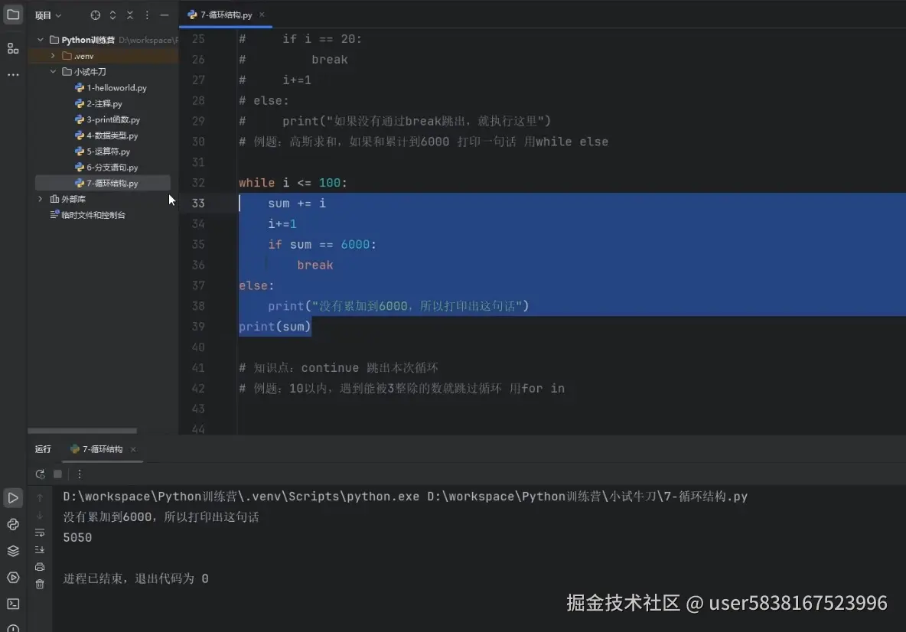Hide the project panel using the minimize icon

point(163,15)
